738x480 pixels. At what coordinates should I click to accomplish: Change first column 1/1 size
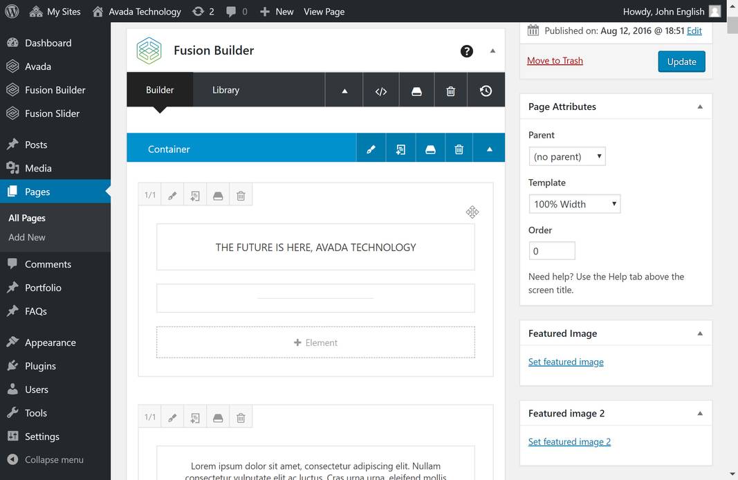pyautogui.click(x=149, y=195)
